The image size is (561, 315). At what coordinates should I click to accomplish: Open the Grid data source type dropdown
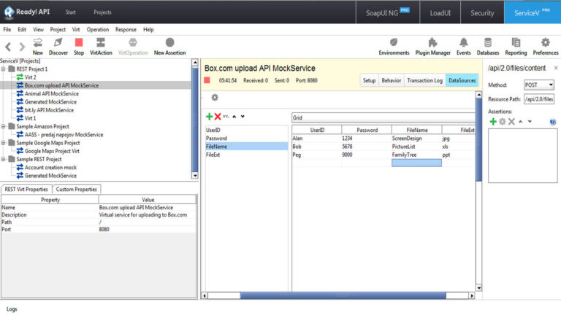(383, 118)
